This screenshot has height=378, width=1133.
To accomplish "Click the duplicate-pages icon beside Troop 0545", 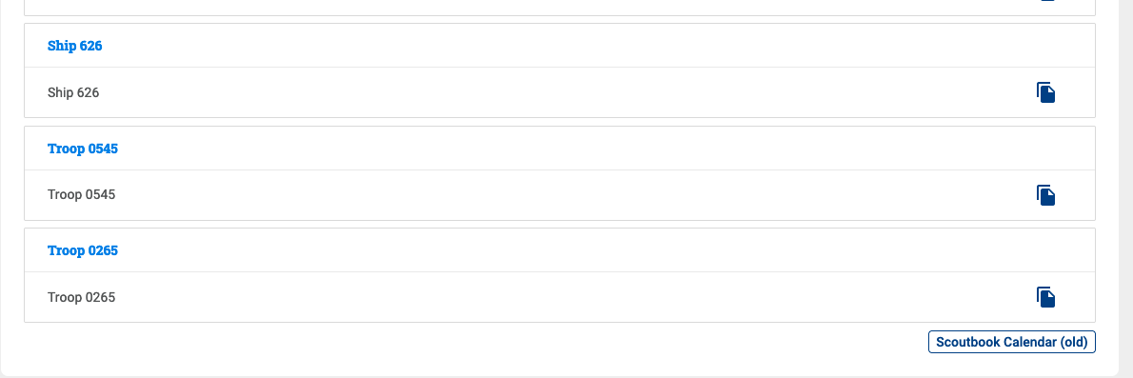I will point(1045,195).
